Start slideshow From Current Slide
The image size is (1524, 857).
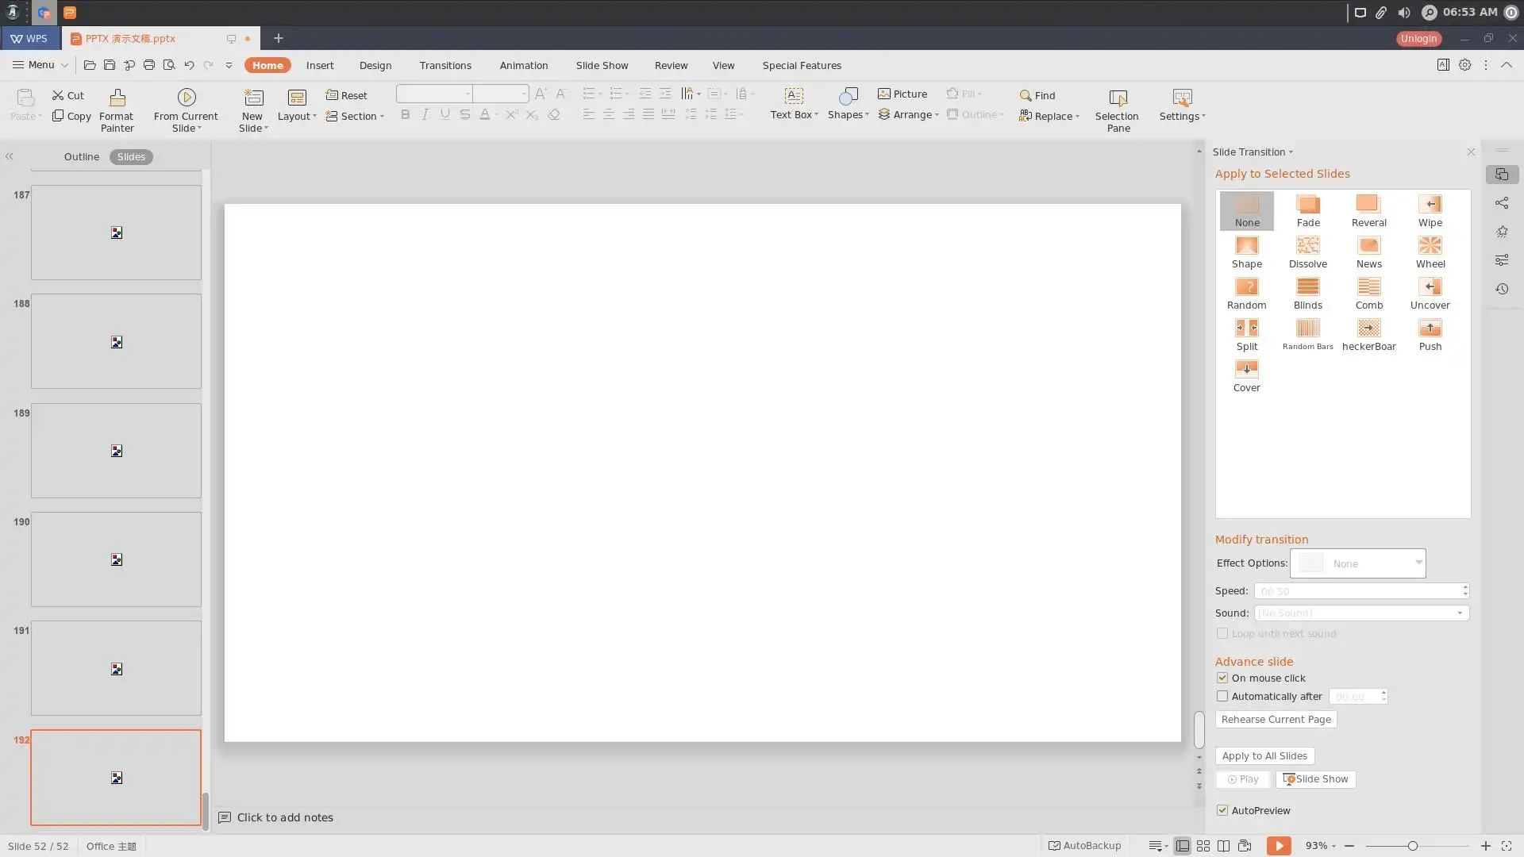(186, 110)
